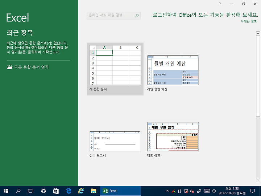Click the search magnifier icon for templates
Viewport: 261px width, 196px height.
tap(137, 16)
